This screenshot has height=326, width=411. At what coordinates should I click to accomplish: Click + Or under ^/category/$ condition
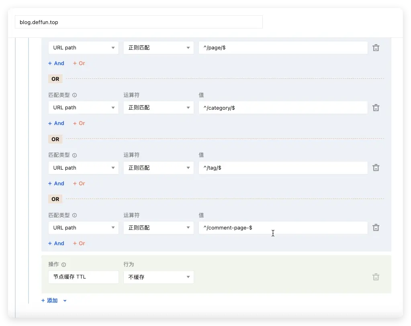click(79, 123)
